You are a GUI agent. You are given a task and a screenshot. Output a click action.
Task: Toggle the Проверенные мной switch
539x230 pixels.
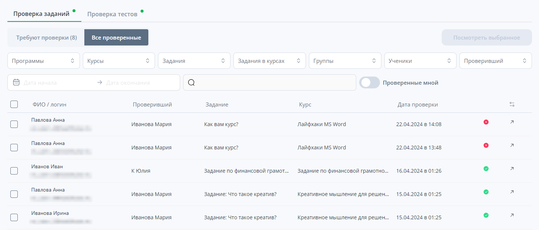370,83
